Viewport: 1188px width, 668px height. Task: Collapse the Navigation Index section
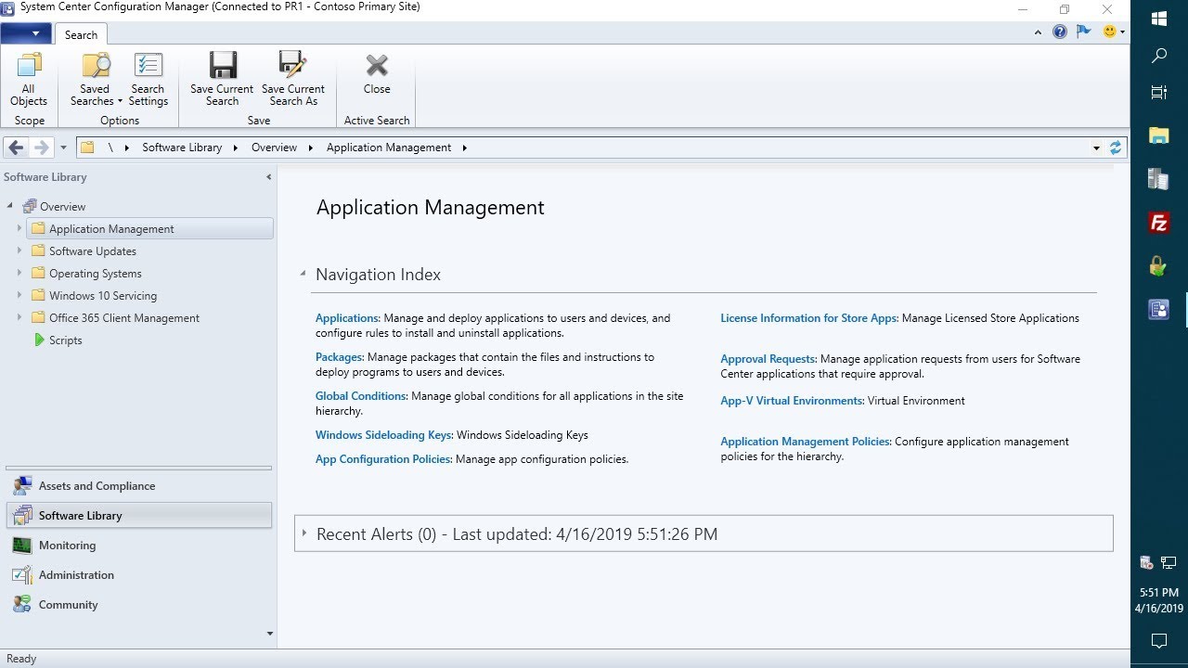[x=303, y=275]
